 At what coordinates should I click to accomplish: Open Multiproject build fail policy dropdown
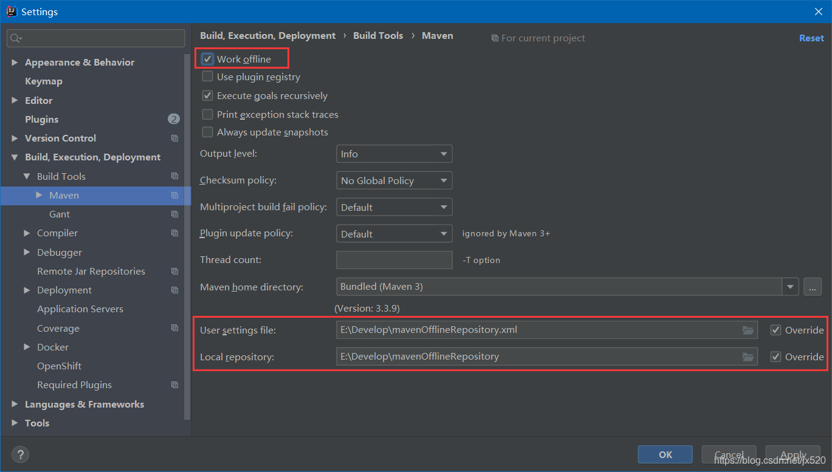pos(394,207)
